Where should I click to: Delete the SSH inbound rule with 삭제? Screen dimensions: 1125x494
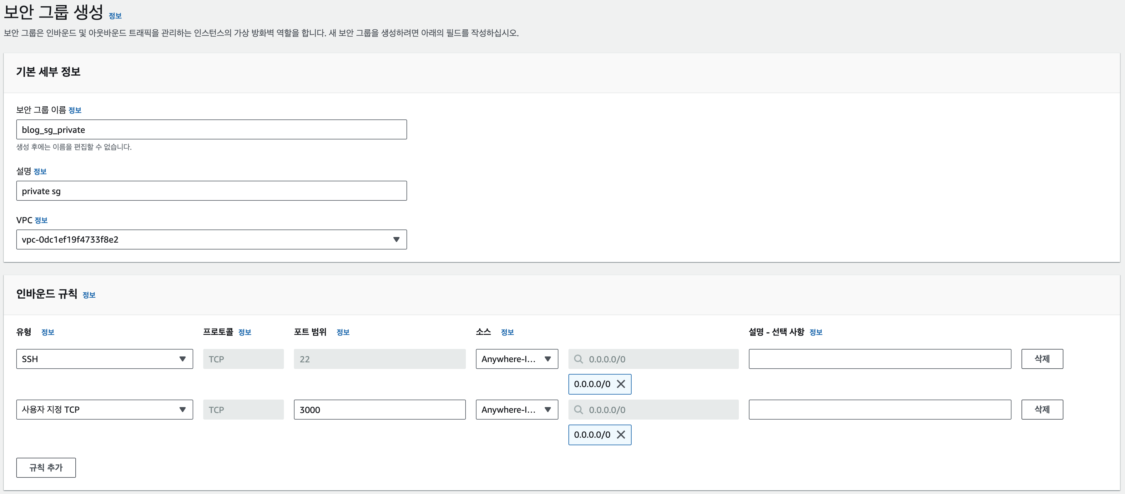click(x=1042, y=359)
